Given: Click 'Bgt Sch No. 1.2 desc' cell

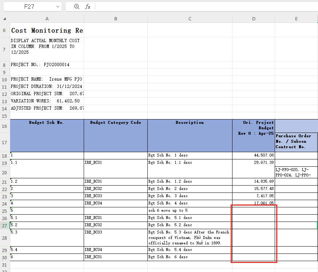Looking at the screenshot, I should (x=190, y=182).
